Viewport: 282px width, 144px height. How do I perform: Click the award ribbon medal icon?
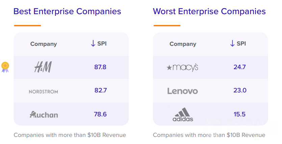tap(5, 67)
